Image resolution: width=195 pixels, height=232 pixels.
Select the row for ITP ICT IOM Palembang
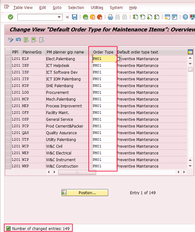(x=8, y=79)
